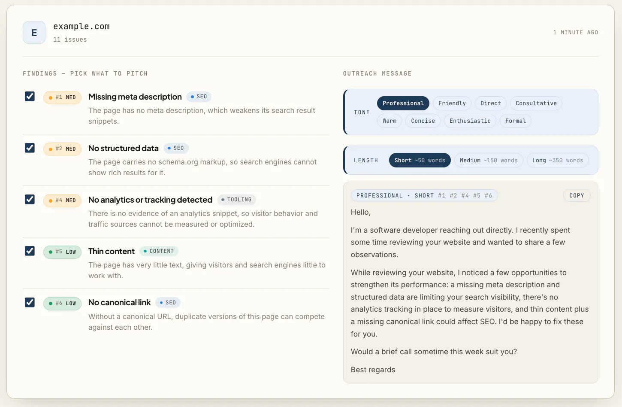Image resolution: width=622 pixels, height=407 pixels.
Task: Click the Hello, greeting line
Action: click(361, 212)
